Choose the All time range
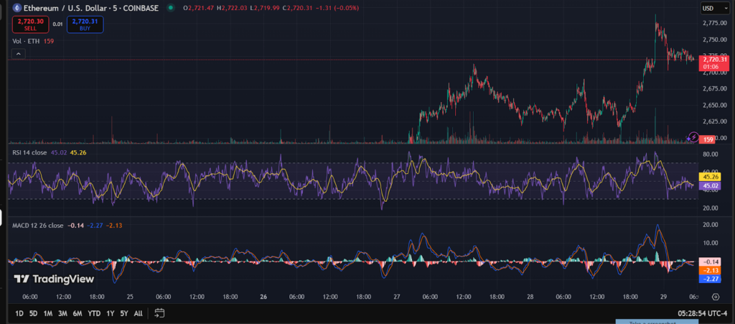The width and height of the screenshot is (735, 324). tap(138, 313)
